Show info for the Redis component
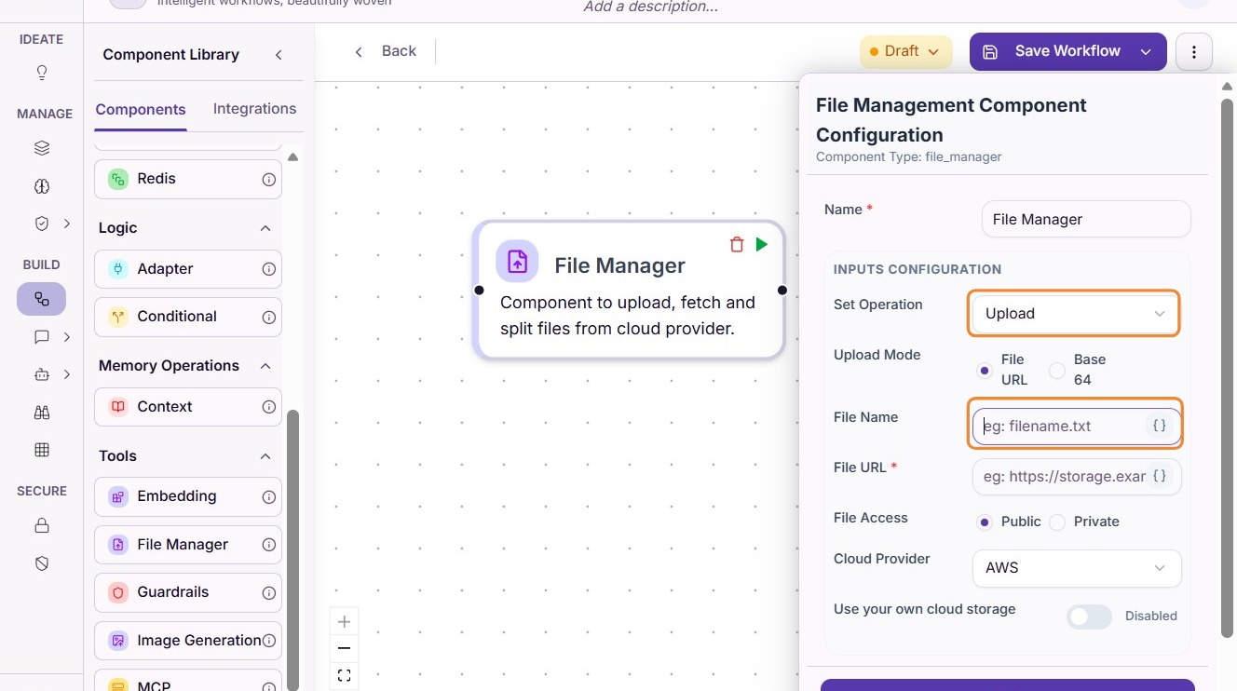 (268, 179)
